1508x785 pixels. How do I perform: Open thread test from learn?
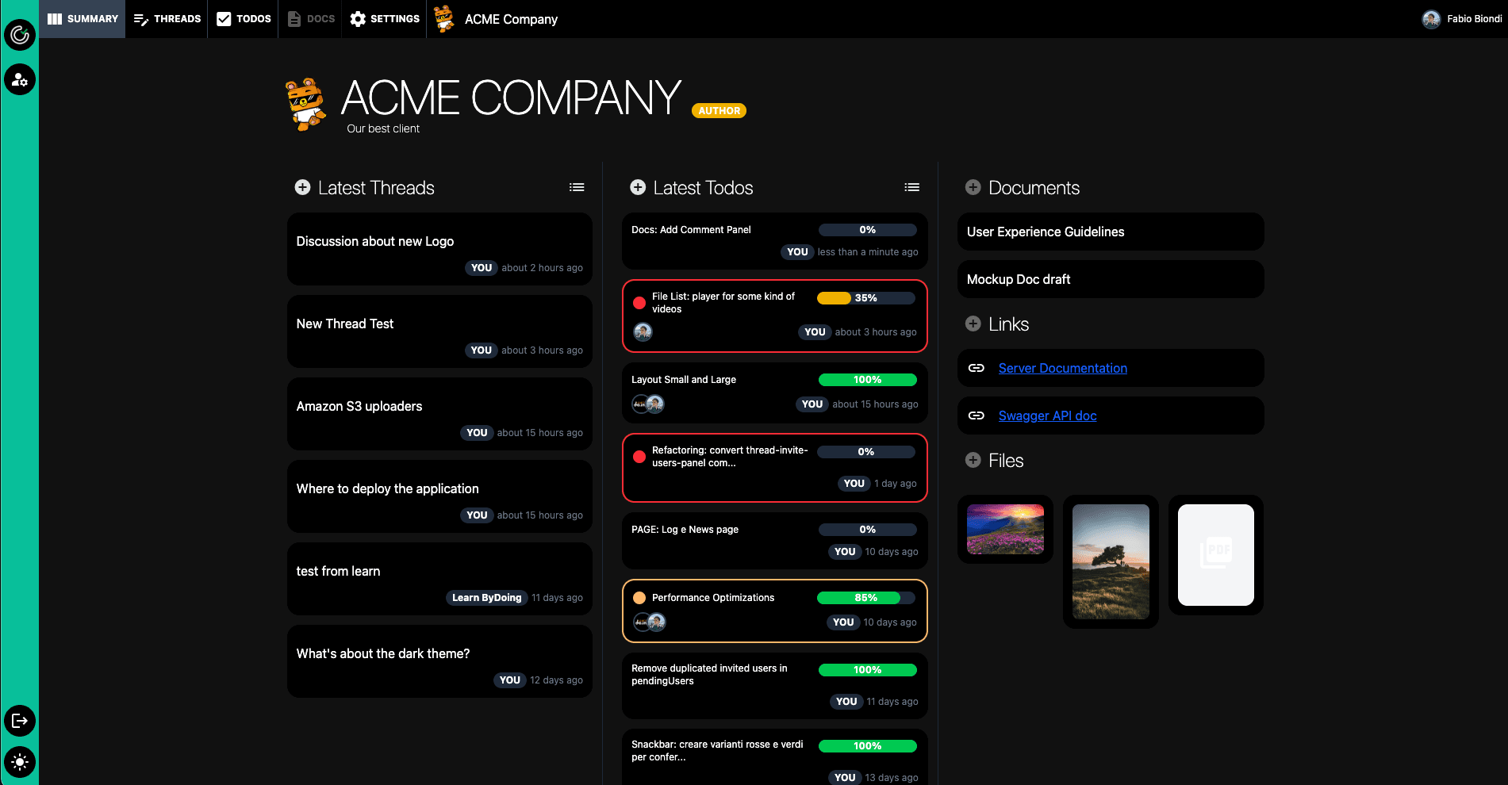439,579
